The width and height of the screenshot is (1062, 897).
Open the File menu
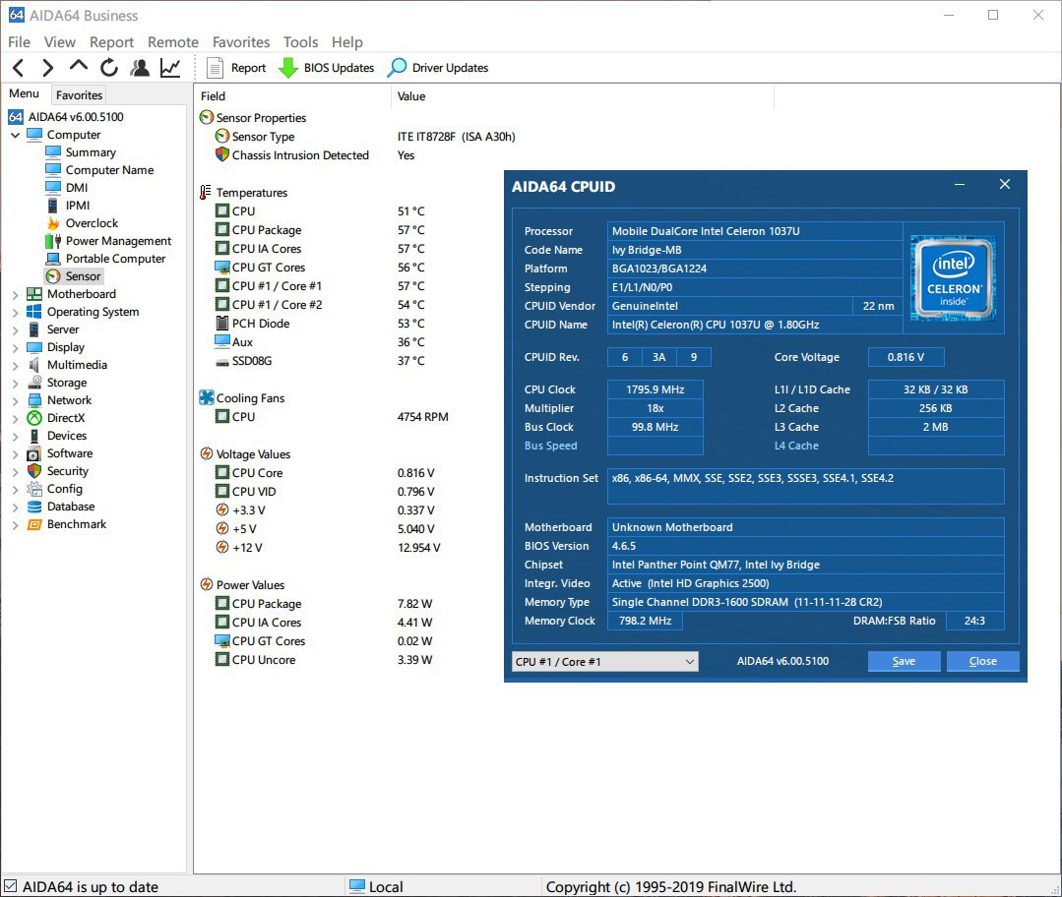(x=19, y=42)
